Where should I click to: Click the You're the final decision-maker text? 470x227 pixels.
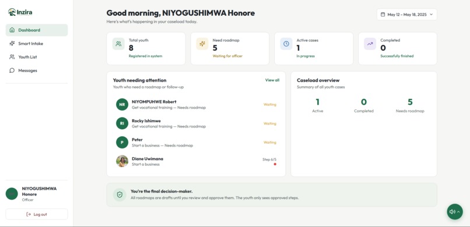point(162,191)
